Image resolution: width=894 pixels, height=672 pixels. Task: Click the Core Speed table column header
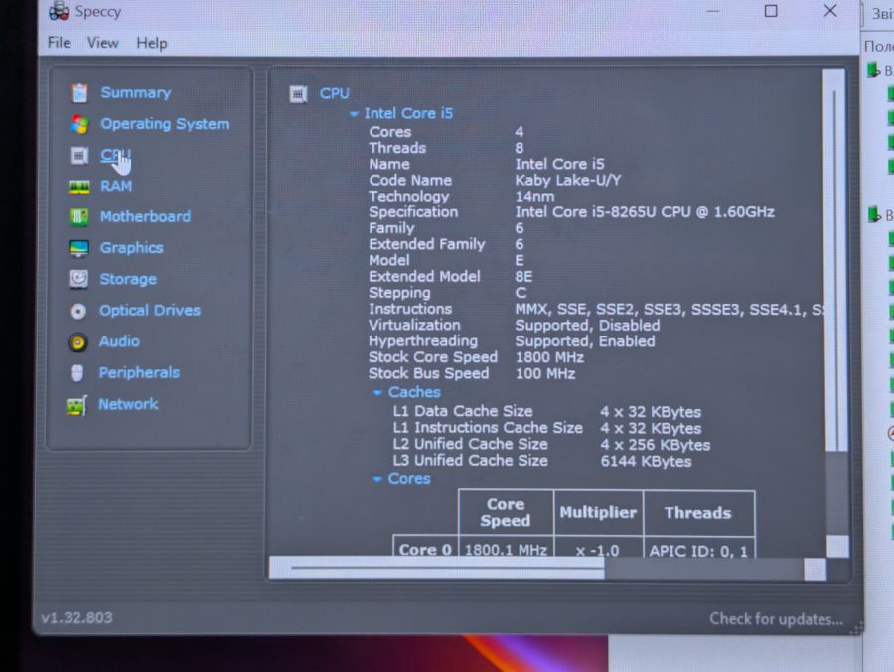[x=506, y=513]
